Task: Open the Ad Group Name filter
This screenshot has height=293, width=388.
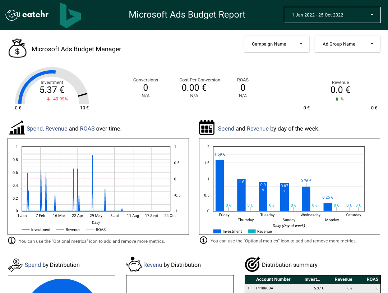Action: (x=347, y=44)
